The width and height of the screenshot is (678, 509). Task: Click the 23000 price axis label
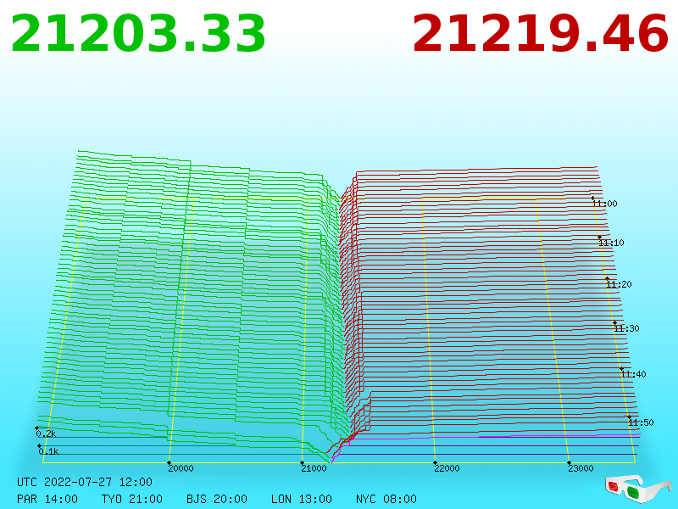click(581, 468)
